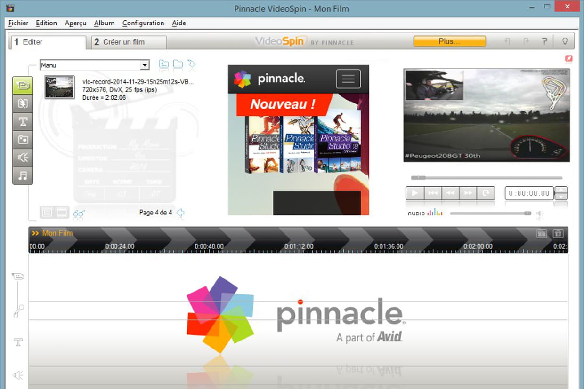Screen dimensions: 584x389
Task: Decrease timecode with the down stepper
Action: click(x=561, y=197)
